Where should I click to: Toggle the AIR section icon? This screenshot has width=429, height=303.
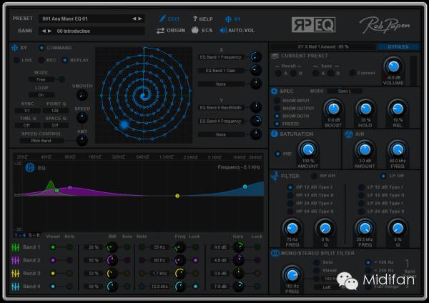click(349, 134)
